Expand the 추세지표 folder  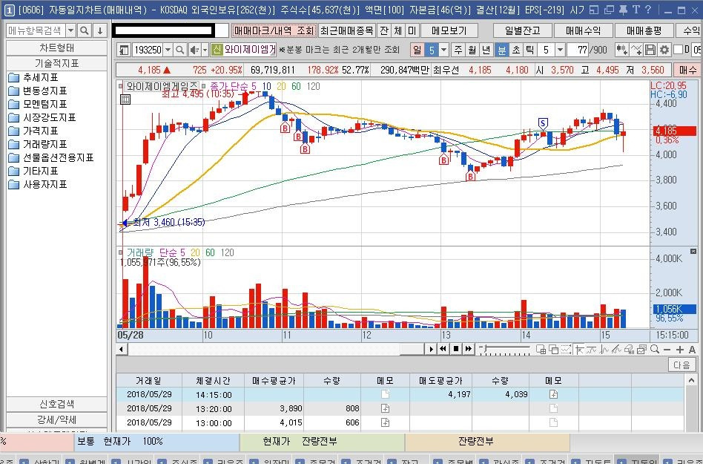click(33, 78)
